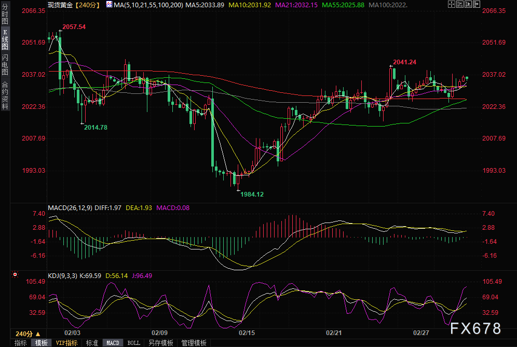Image resolution: width=517 pixels, height=347 pixels.
Task: Click the 1984.12 low price marker
Action: [x=252, y=194]
